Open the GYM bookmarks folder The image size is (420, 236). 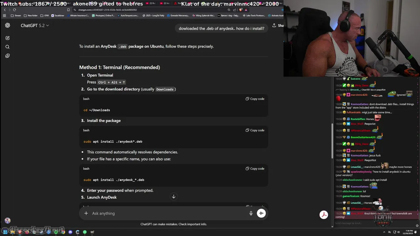(x=44, y=15)
